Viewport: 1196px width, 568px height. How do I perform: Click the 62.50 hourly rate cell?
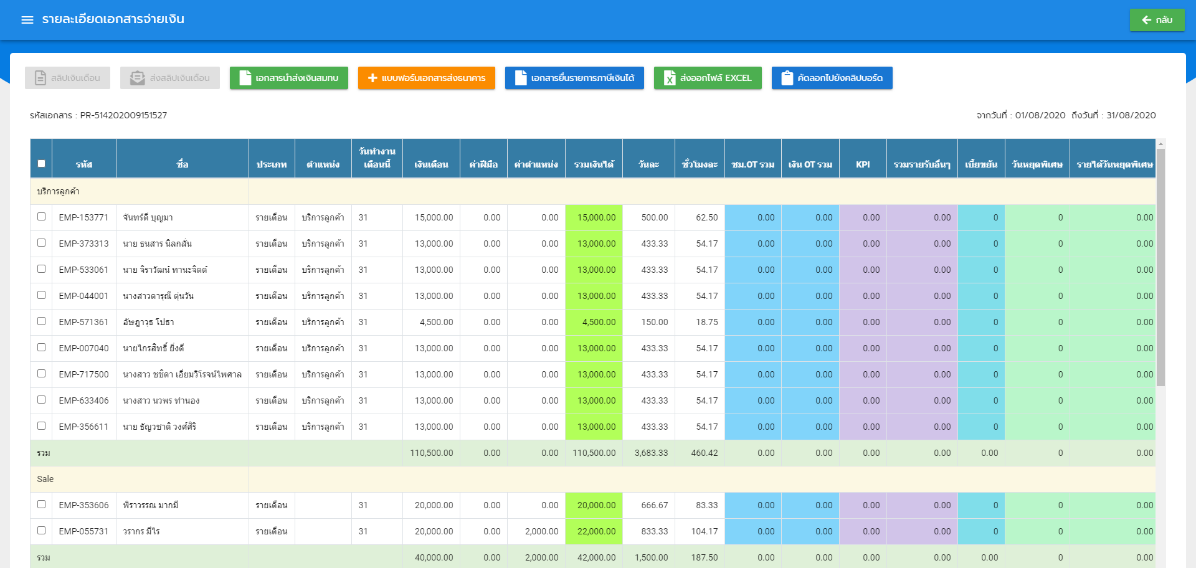[x=700, y=217]
